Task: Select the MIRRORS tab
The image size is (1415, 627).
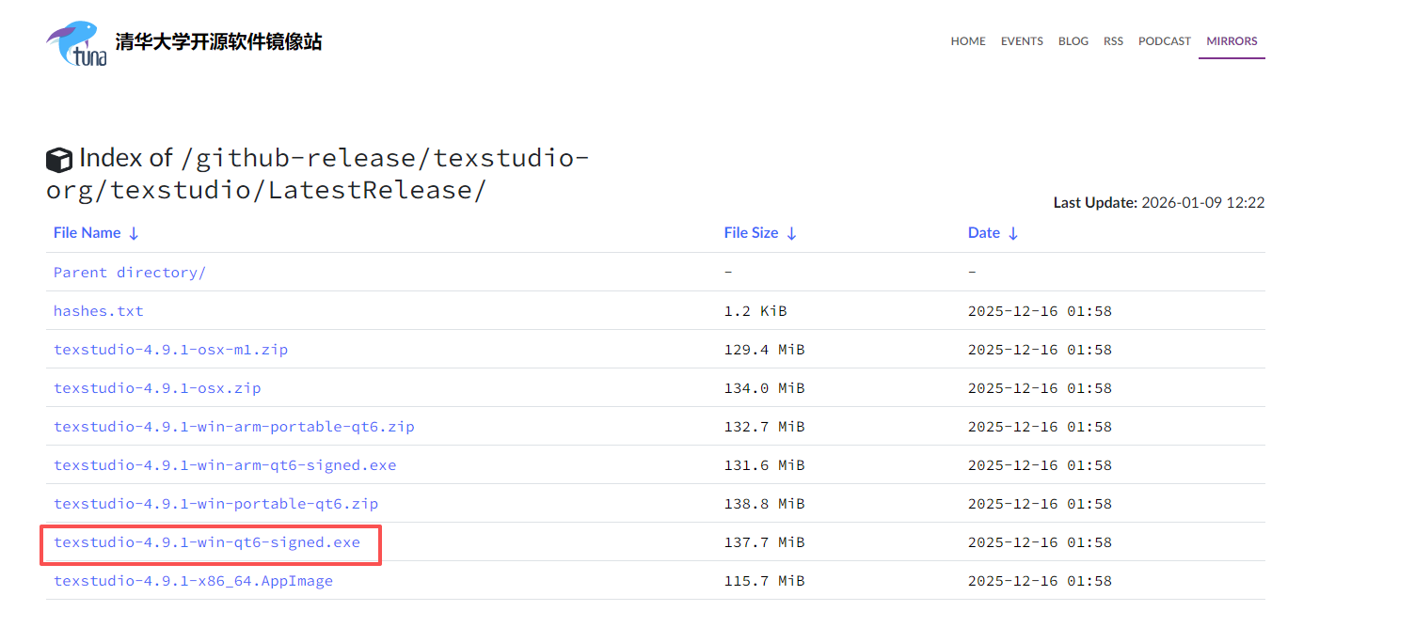Action: (x=1232, y=41)
